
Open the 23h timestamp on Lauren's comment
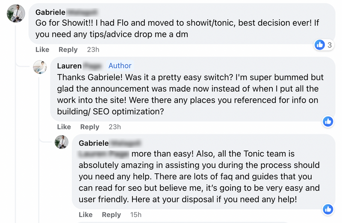pyautogui.click(x=115, y=127)
